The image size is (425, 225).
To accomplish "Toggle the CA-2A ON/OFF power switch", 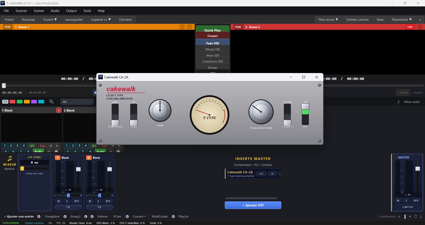I will click(305, 114).
